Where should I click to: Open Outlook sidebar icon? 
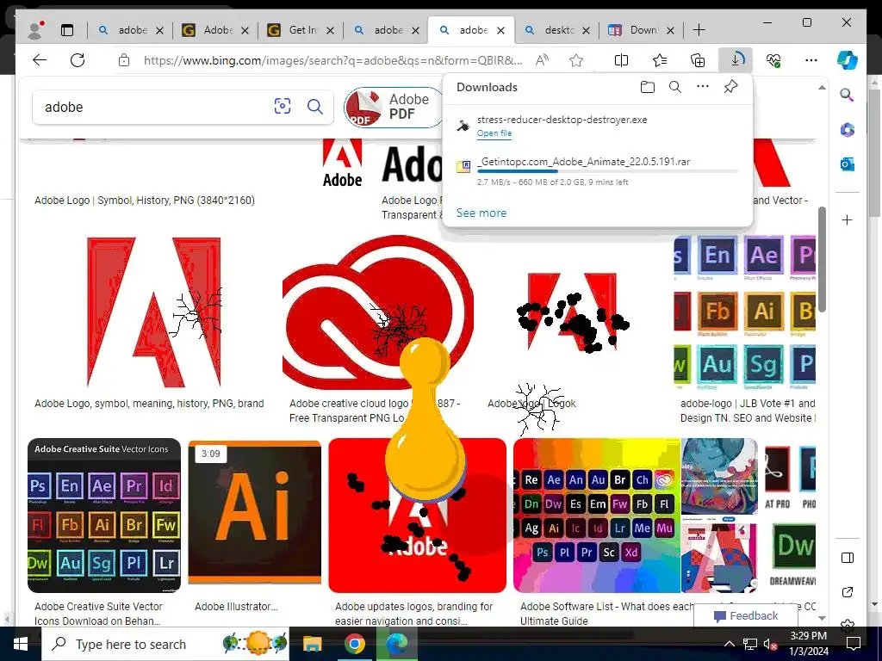(848, 164)
